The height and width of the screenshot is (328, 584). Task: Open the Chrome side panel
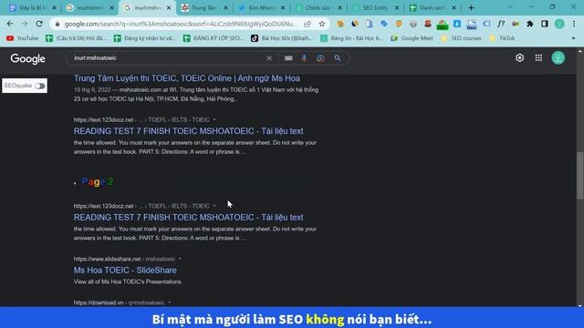545,24
